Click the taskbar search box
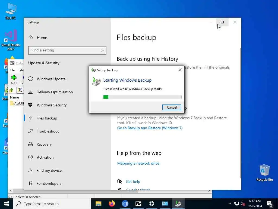Image resolution: width=278 pixels, height=209 pixels. (52, 204)
